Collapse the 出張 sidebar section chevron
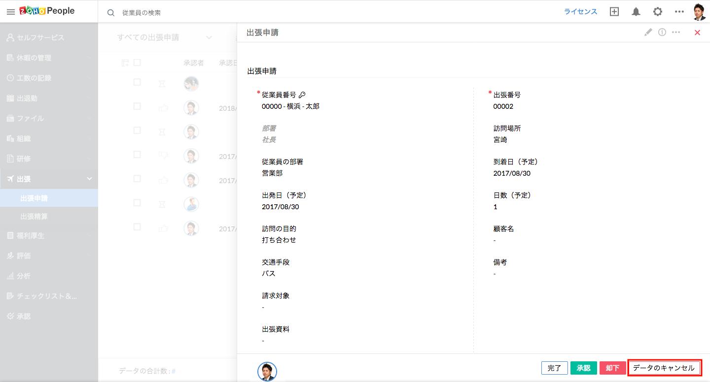Screen dimensions: 710x382 pyautogui.click(x=89, y=179)
